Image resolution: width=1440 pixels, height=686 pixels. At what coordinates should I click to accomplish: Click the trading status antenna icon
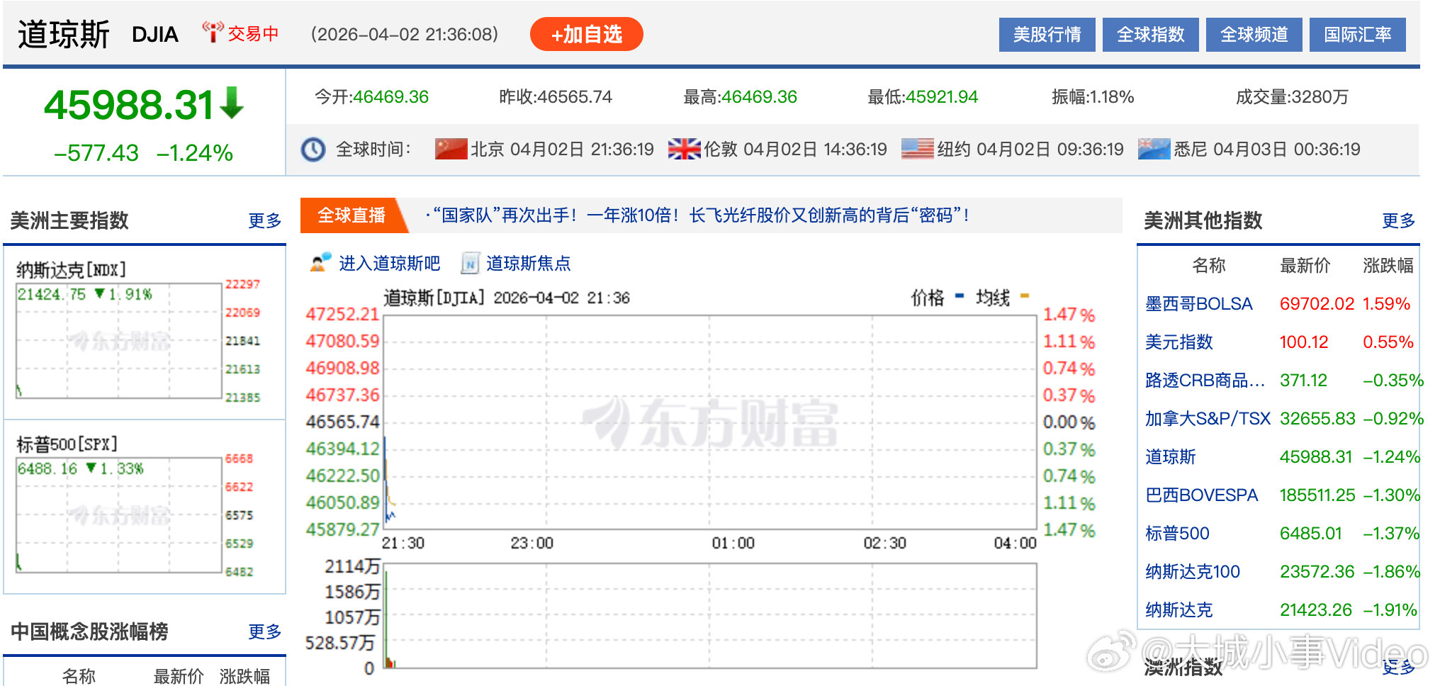click(x=212, y=33)
